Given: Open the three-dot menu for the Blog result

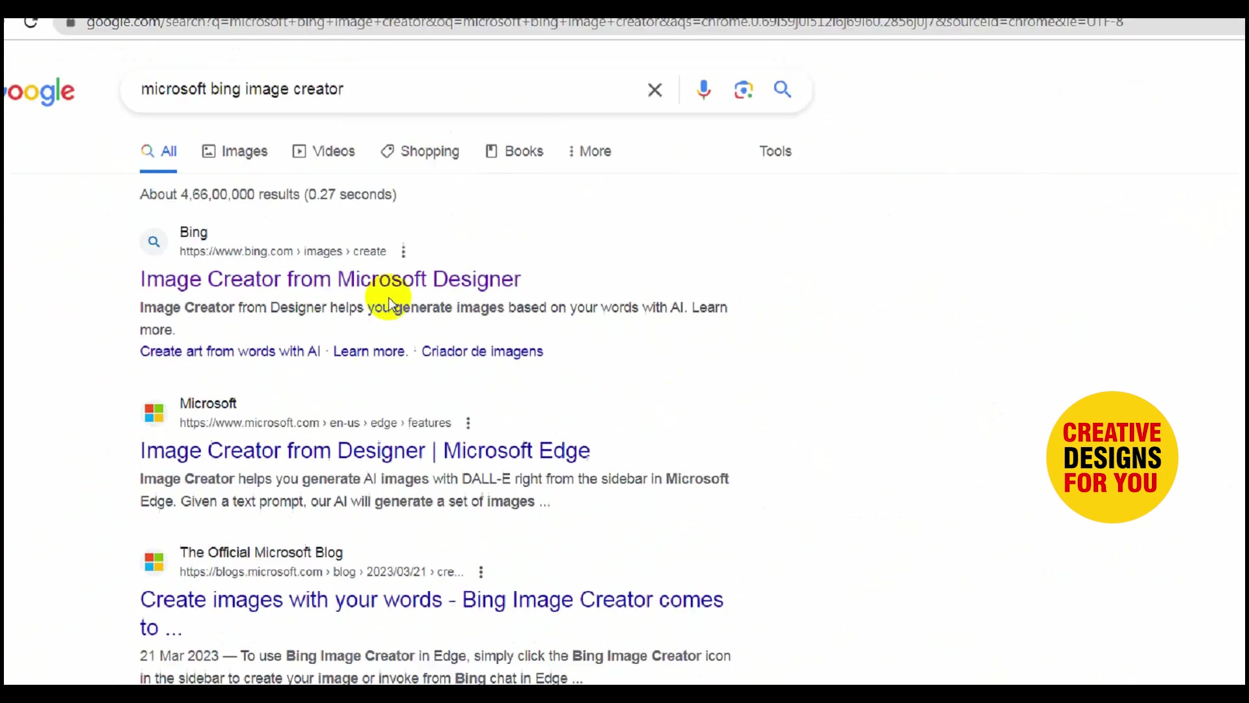Looking at the screenshot, I should 481,572.
